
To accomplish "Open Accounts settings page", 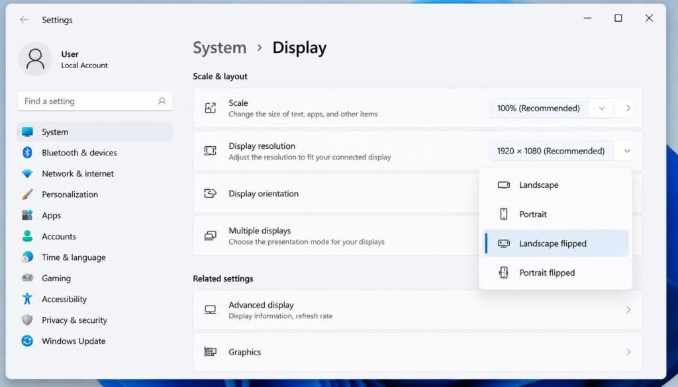I will [x=95, y=236].
